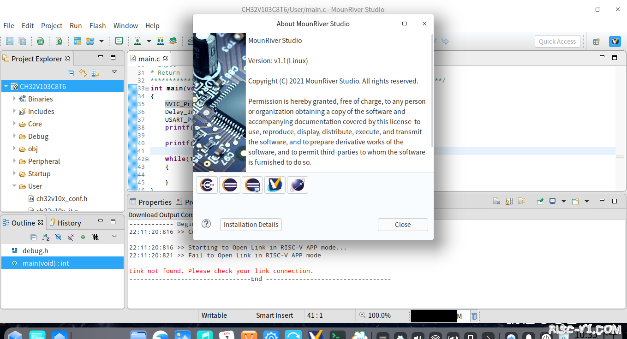Click Project Explorer filter settings icon
Image resolution: width=627 pixels, height=339 pixels.
(x=95, y=73)
